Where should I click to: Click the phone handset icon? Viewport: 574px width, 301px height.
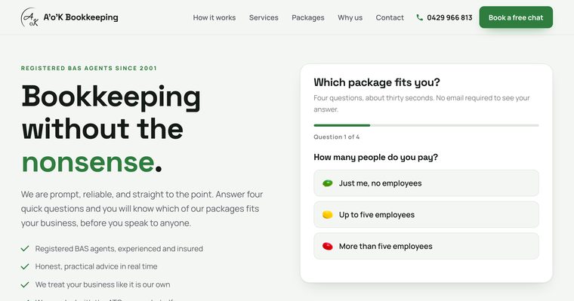[x=419, y=17]
